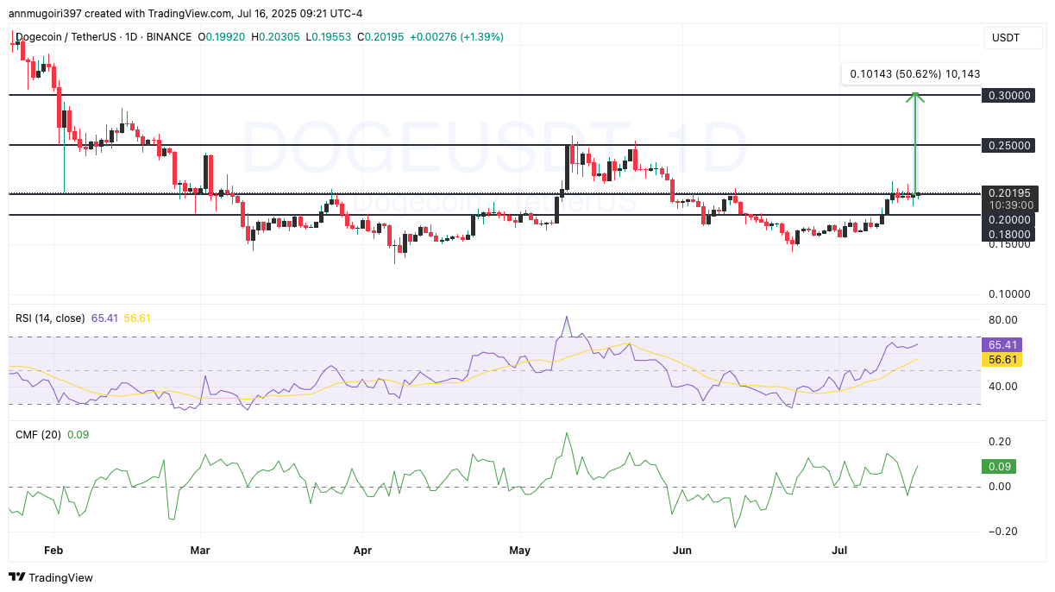Click the 40.00 RSI axis value
Image resolution: width=1055 pixels, height=592 pixels.
point(1002,387)
